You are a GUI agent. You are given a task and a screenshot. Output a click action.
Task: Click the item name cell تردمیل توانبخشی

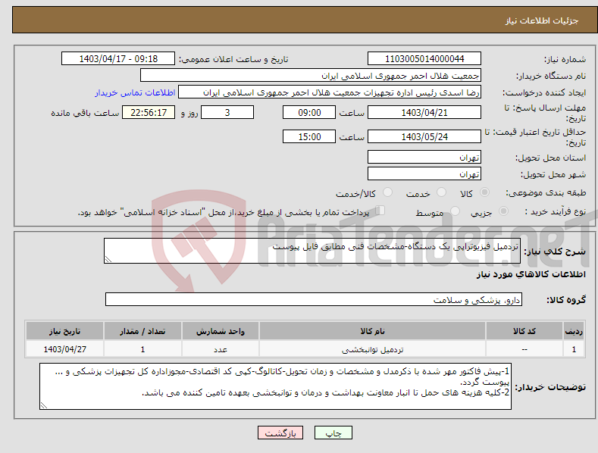pyautogui.click(x=372, y=349)
